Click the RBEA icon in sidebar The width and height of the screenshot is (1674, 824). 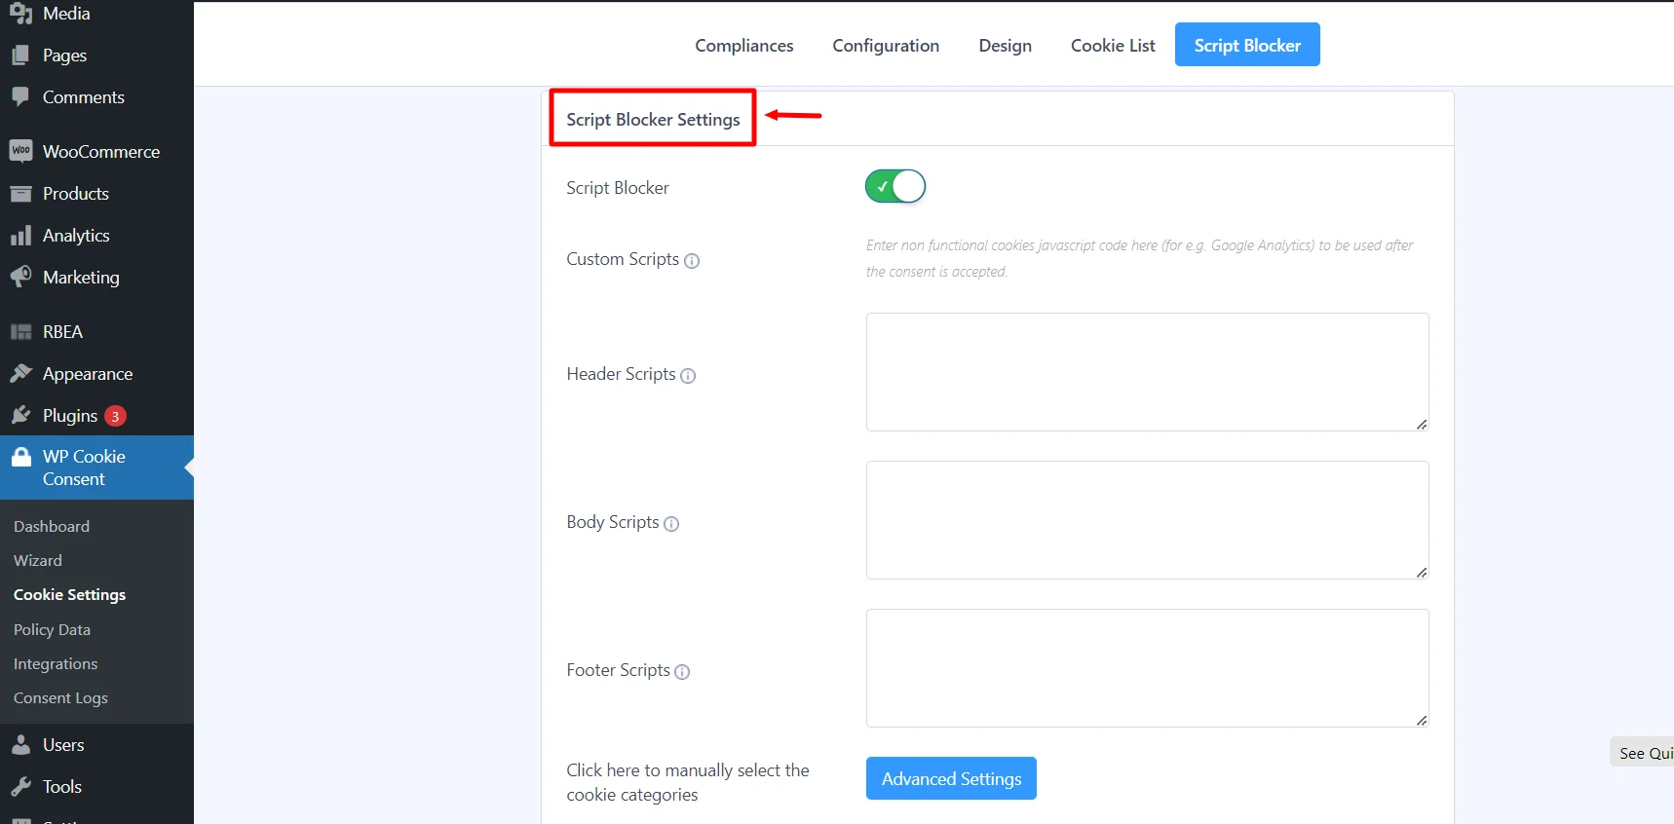click(x=20, y=332)
